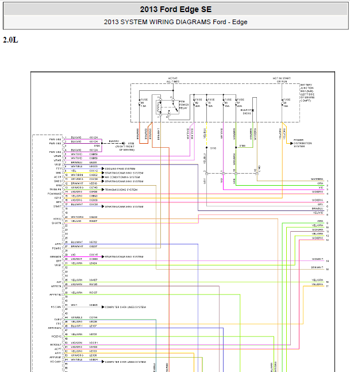The width and height of the screenshot is (350, 372).
Task: Click the arrow on the pin 41 WHT wire
Action: click(x=103, y=307)
